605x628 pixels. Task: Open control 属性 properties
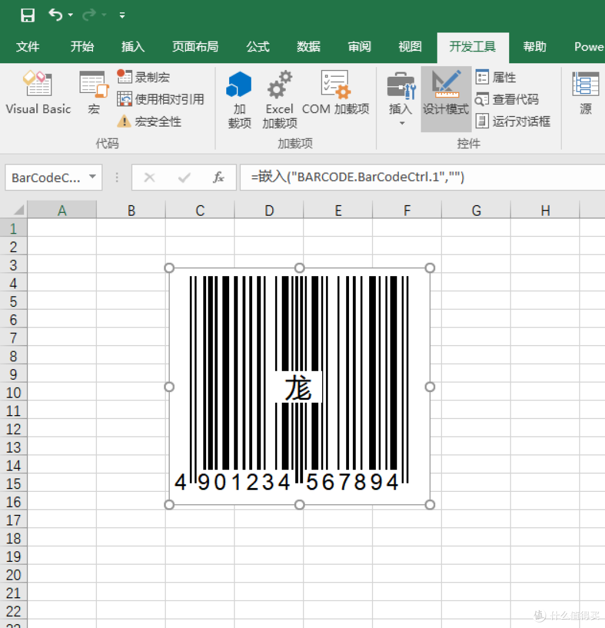496,77
